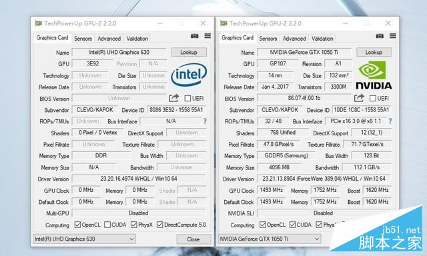Toggle the UEFI checkbox in NVIDIA window
The image size is (427, 256).
372,98
